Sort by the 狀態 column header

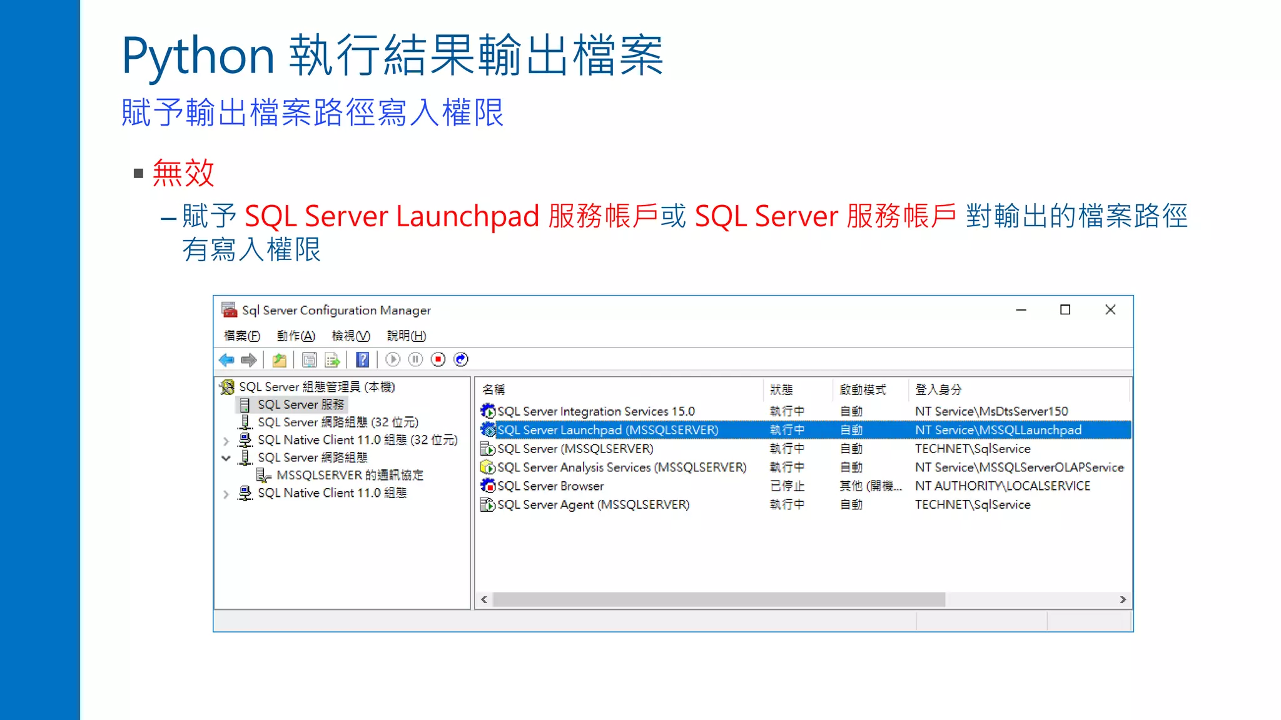click(797, 389)
